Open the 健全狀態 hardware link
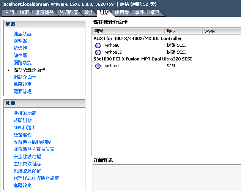This screenshot has width=241, height=192. click(23, 33)
